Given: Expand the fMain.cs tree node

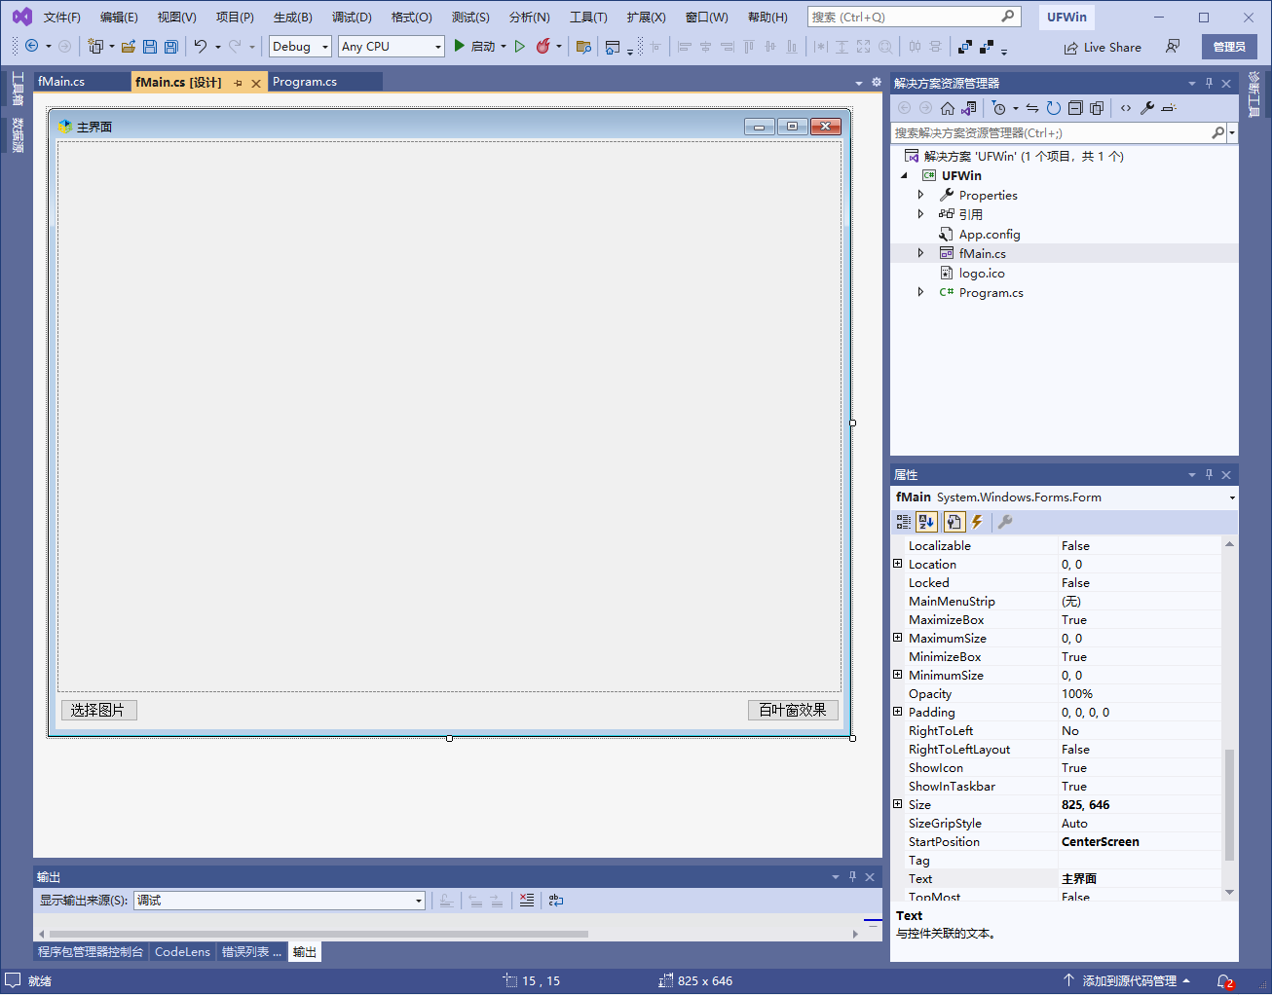Looking at the screenshot, I should coord(921,253).
